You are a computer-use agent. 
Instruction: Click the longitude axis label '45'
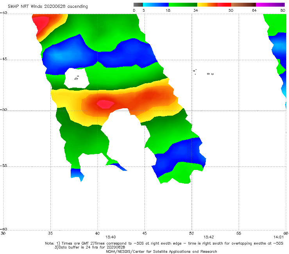(x=144, y=233)
